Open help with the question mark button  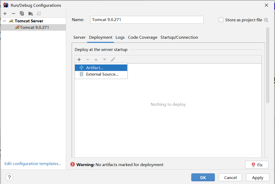[x=9, y=177]
